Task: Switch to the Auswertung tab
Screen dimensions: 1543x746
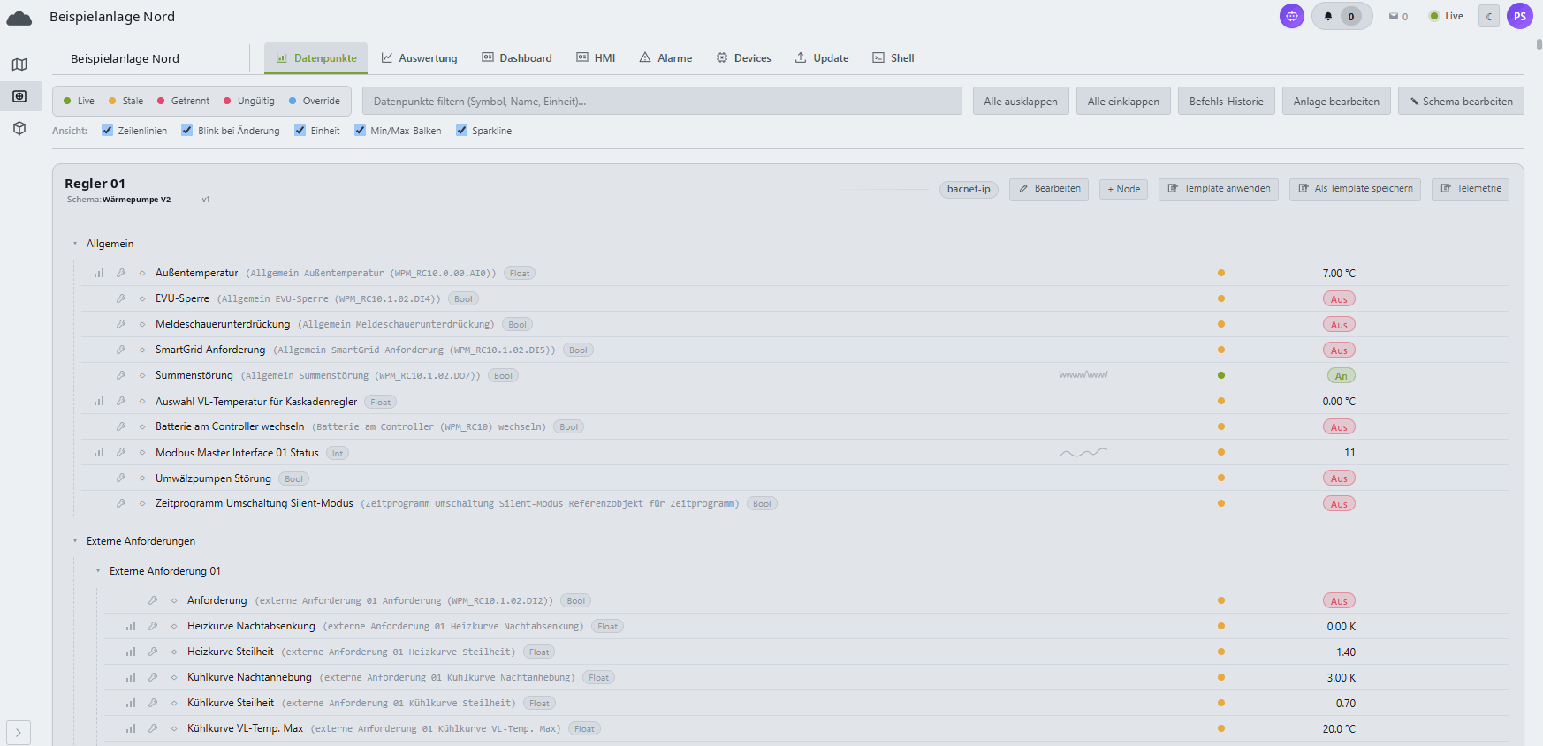Action: [x=419, y=58]
